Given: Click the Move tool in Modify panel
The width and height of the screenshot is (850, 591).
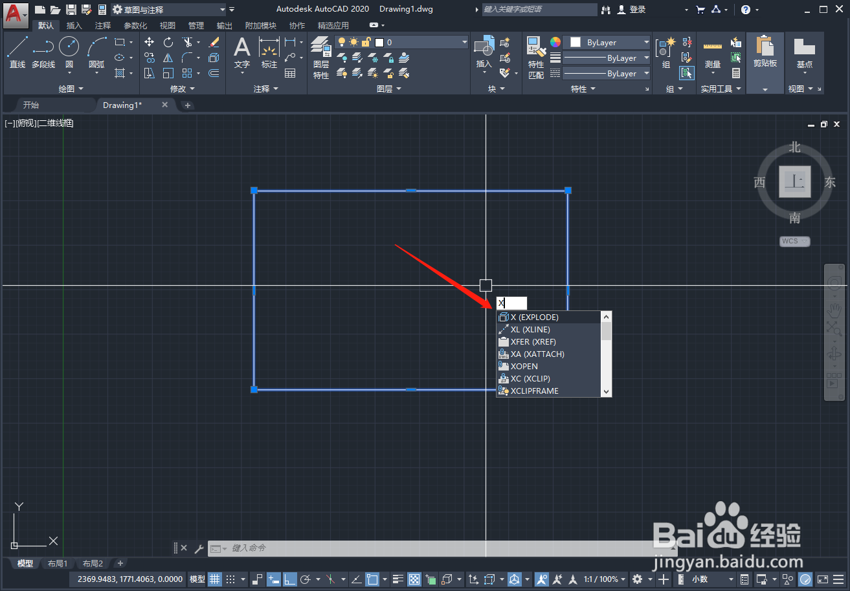Looking at the screenshot, I should 150,42.
